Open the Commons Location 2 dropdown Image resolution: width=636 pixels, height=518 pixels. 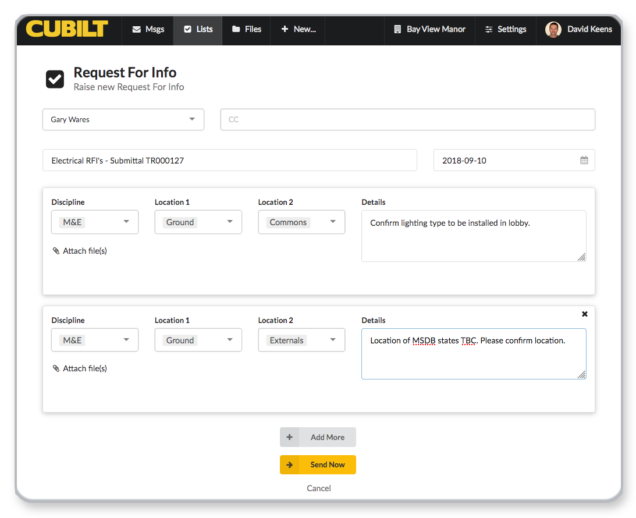click(x=301, y=222)
